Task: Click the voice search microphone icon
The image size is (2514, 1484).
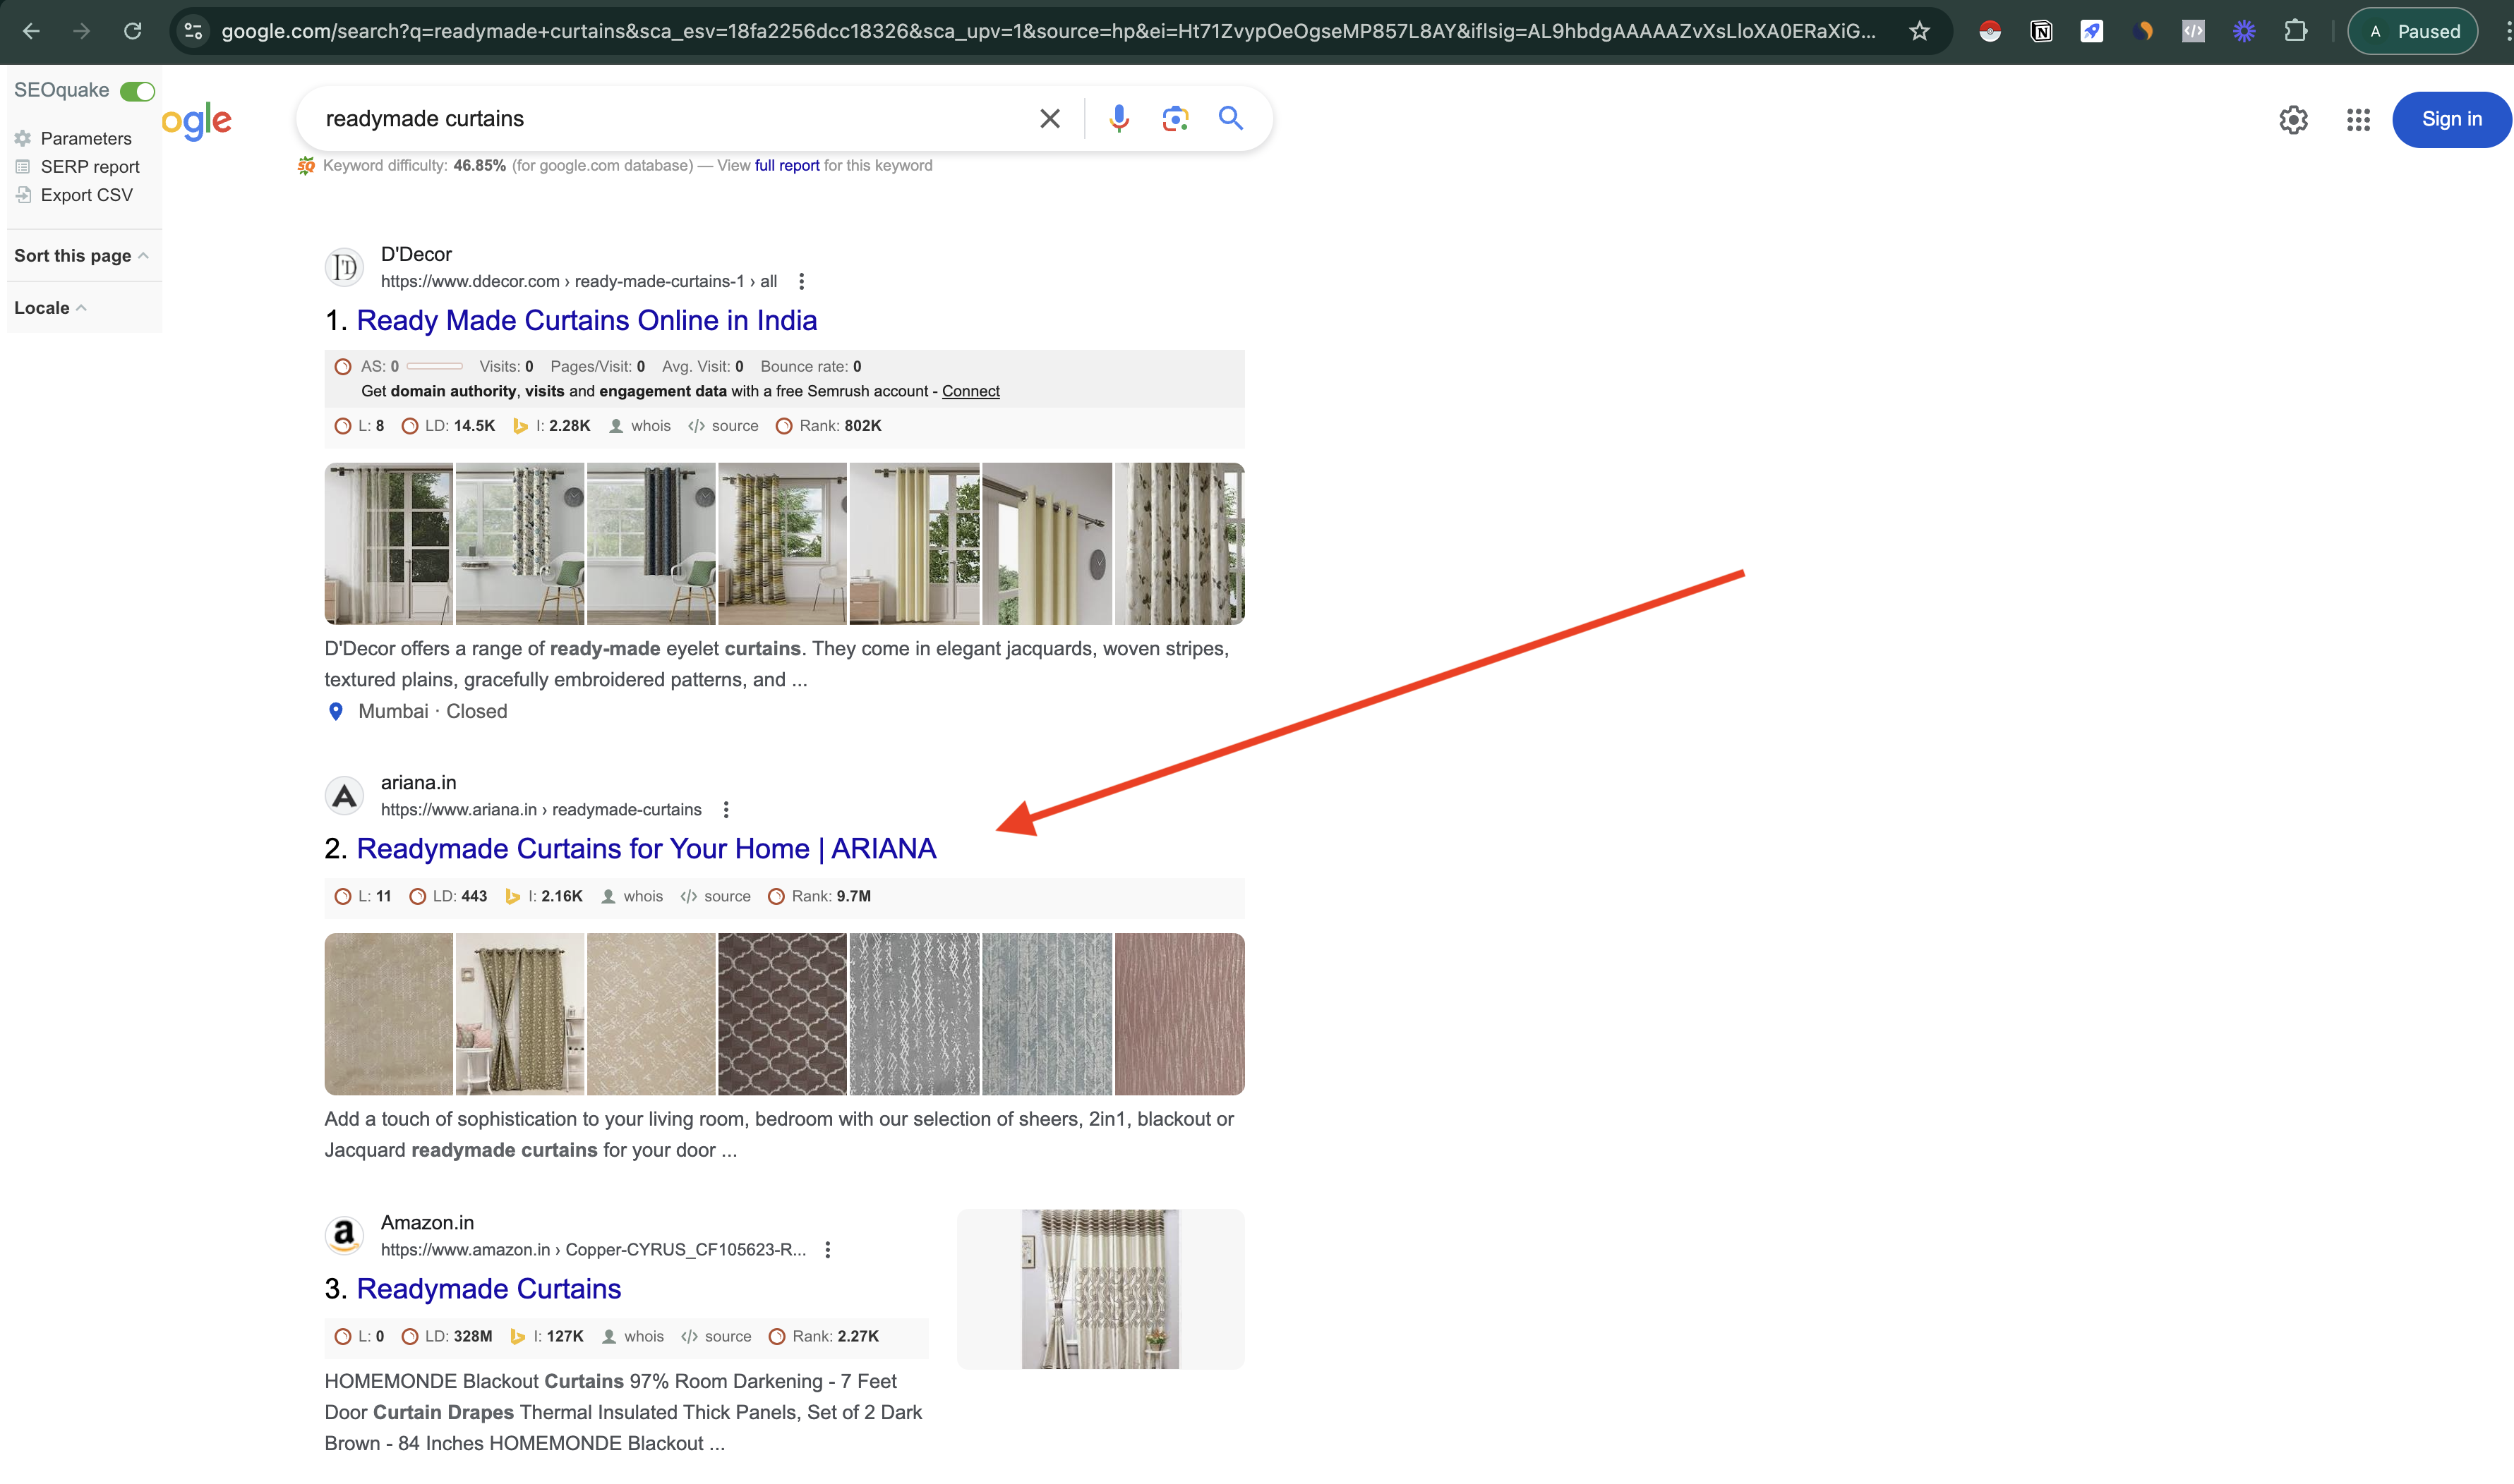Action: tap(1119, 118)
